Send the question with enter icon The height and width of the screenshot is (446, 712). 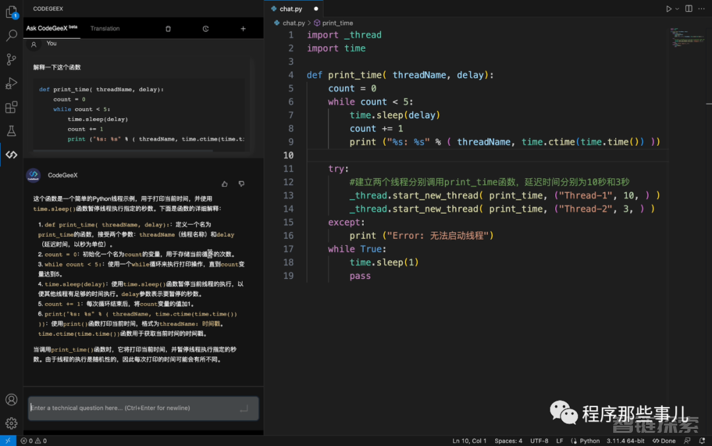[245, 408]
